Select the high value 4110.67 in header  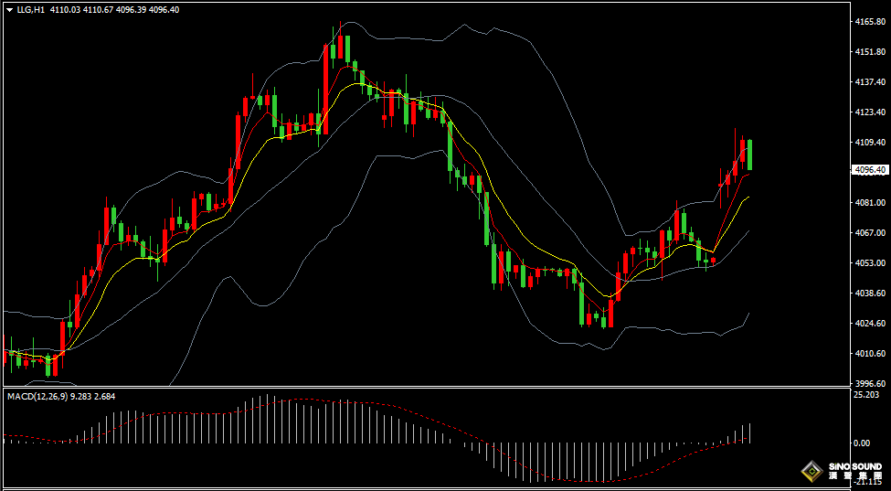(99, 10)
